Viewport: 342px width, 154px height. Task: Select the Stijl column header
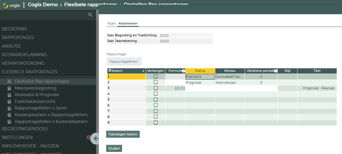[287, 71]
